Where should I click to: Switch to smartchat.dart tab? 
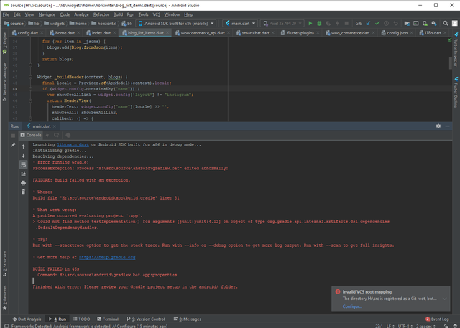coord(255,33)
